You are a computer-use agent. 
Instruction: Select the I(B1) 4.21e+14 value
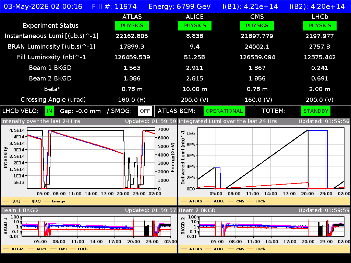coord(250,7)
